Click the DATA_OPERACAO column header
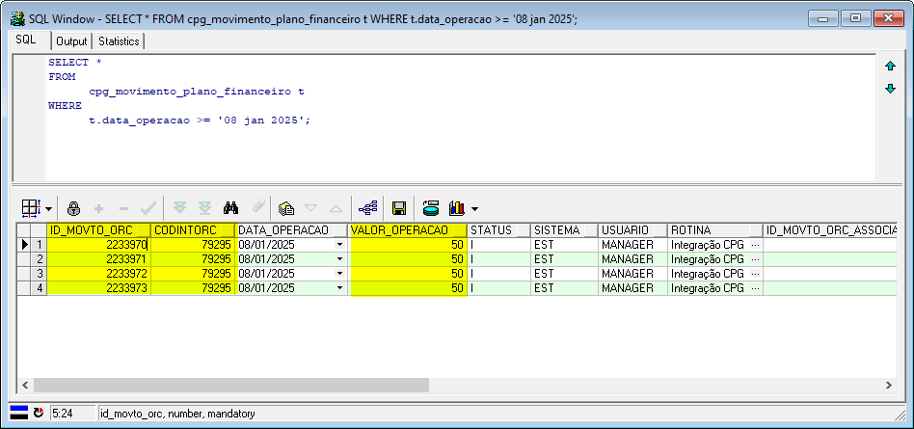914x429 pixels. point(292,230)
